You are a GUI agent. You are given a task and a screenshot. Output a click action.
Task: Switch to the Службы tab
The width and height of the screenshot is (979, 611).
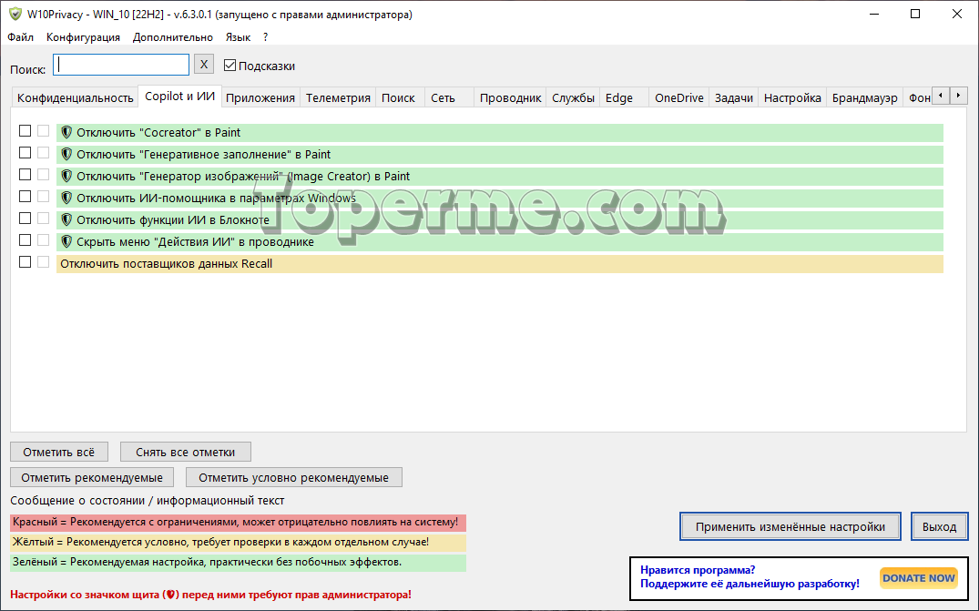573,98
